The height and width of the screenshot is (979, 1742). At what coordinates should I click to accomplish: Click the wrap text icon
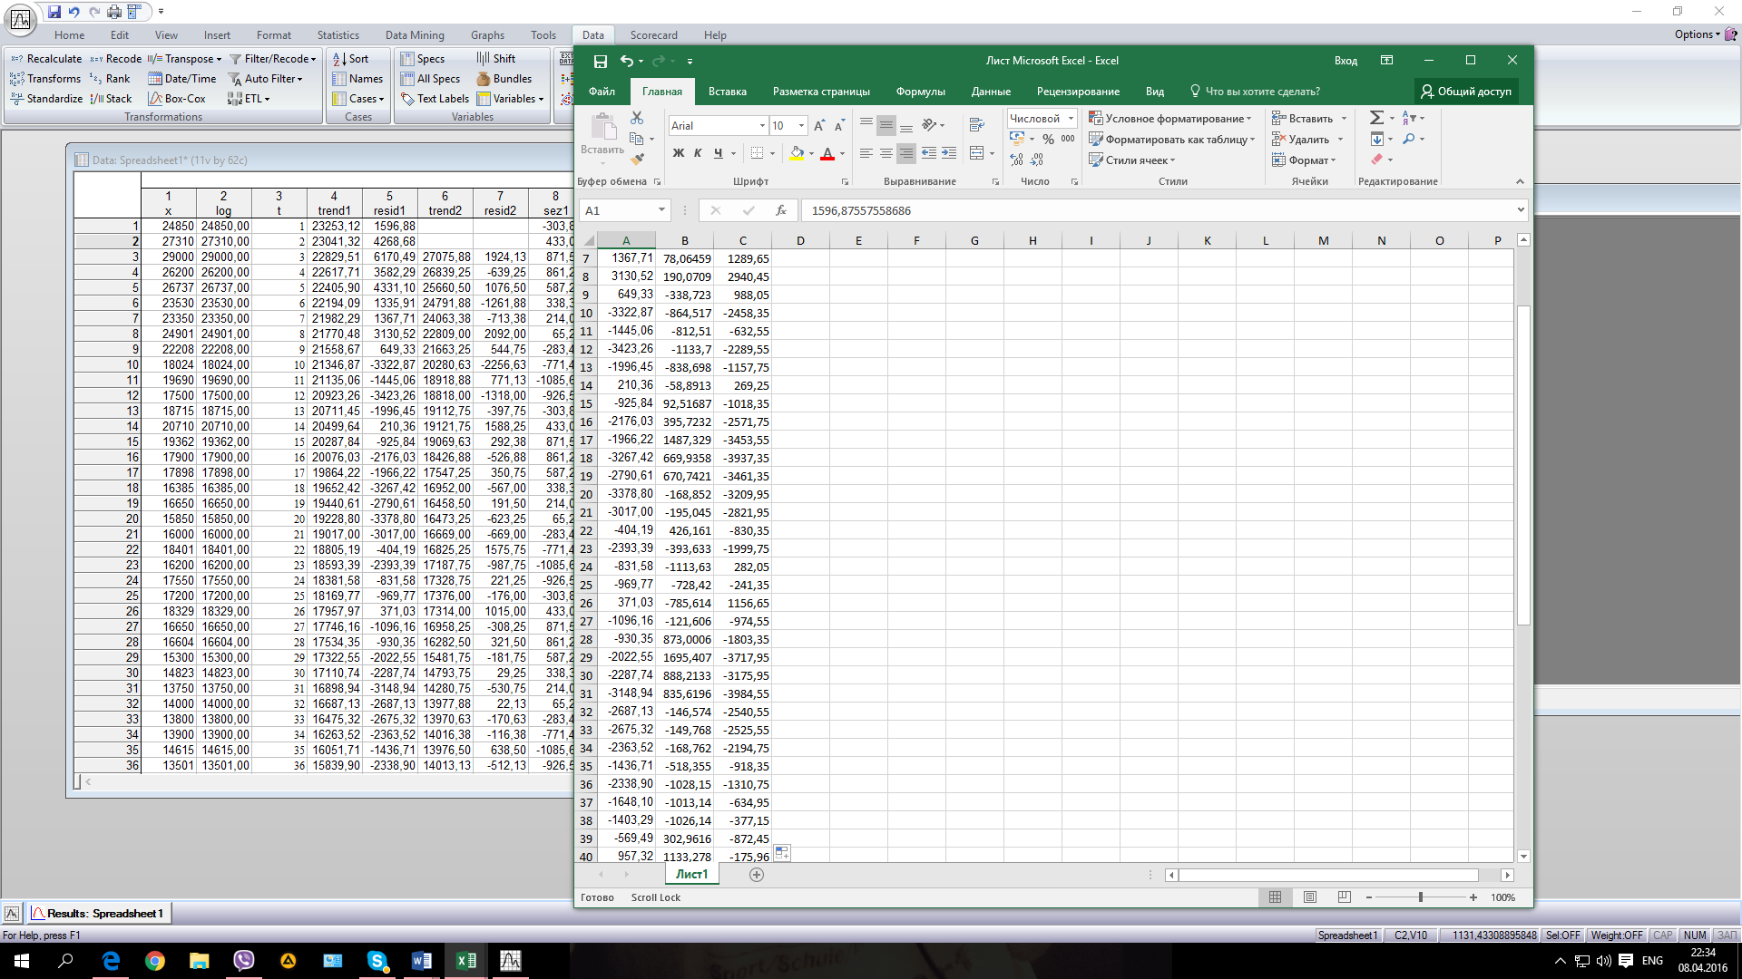976,125
